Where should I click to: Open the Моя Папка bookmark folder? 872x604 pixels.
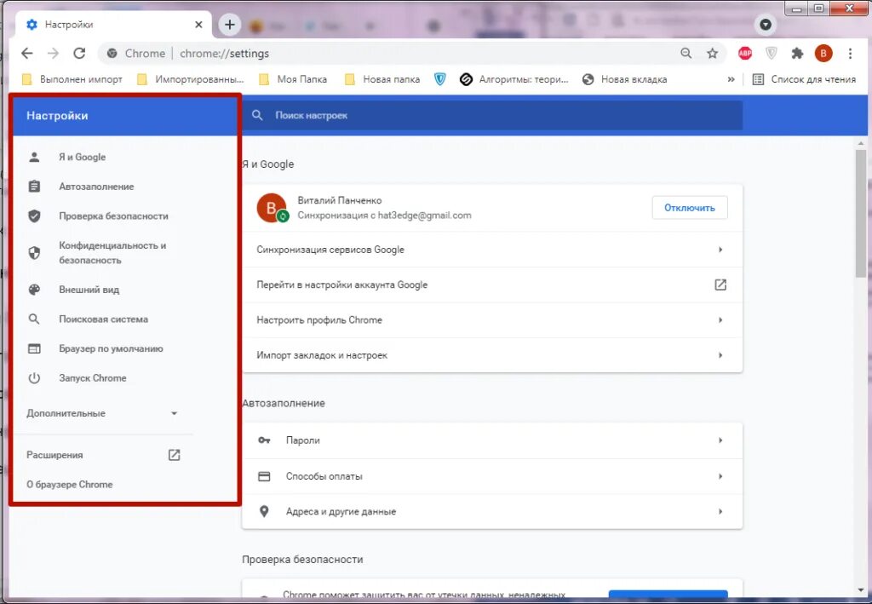click(293, 79)
